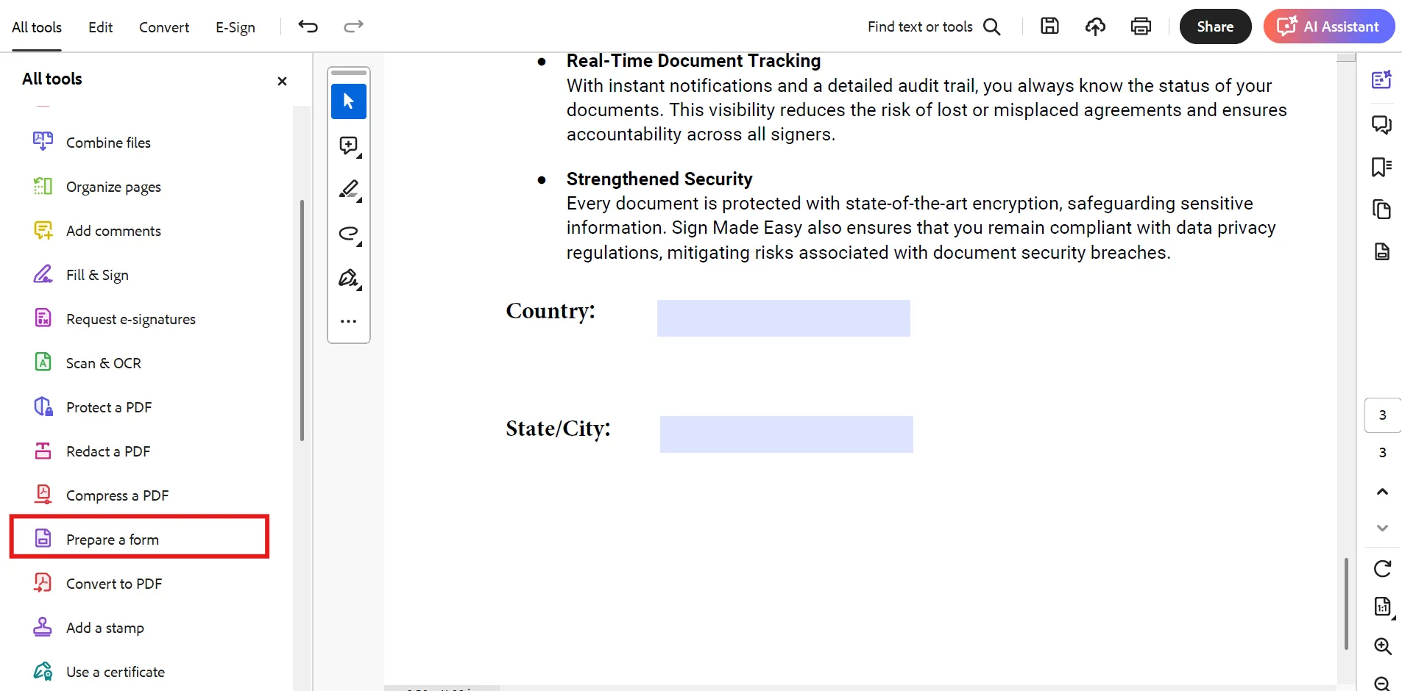This screenshot has width=1402, height=691.
Task: Open the add comment tool
Action: point(349,146)
